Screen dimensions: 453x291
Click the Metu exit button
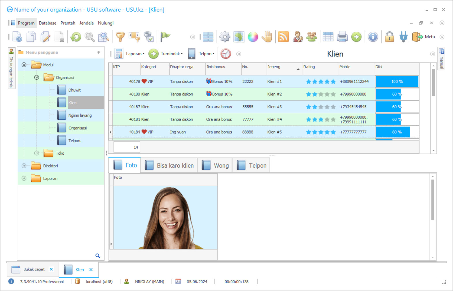[x=423, y=37]
